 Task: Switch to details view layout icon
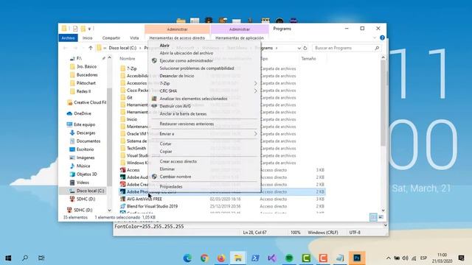click(x=373, y=217)
